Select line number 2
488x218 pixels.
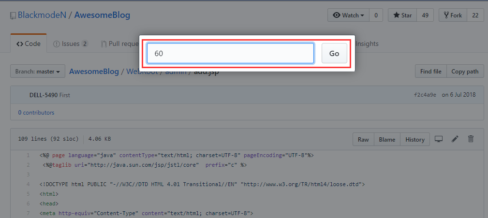(x=29, y=165)
